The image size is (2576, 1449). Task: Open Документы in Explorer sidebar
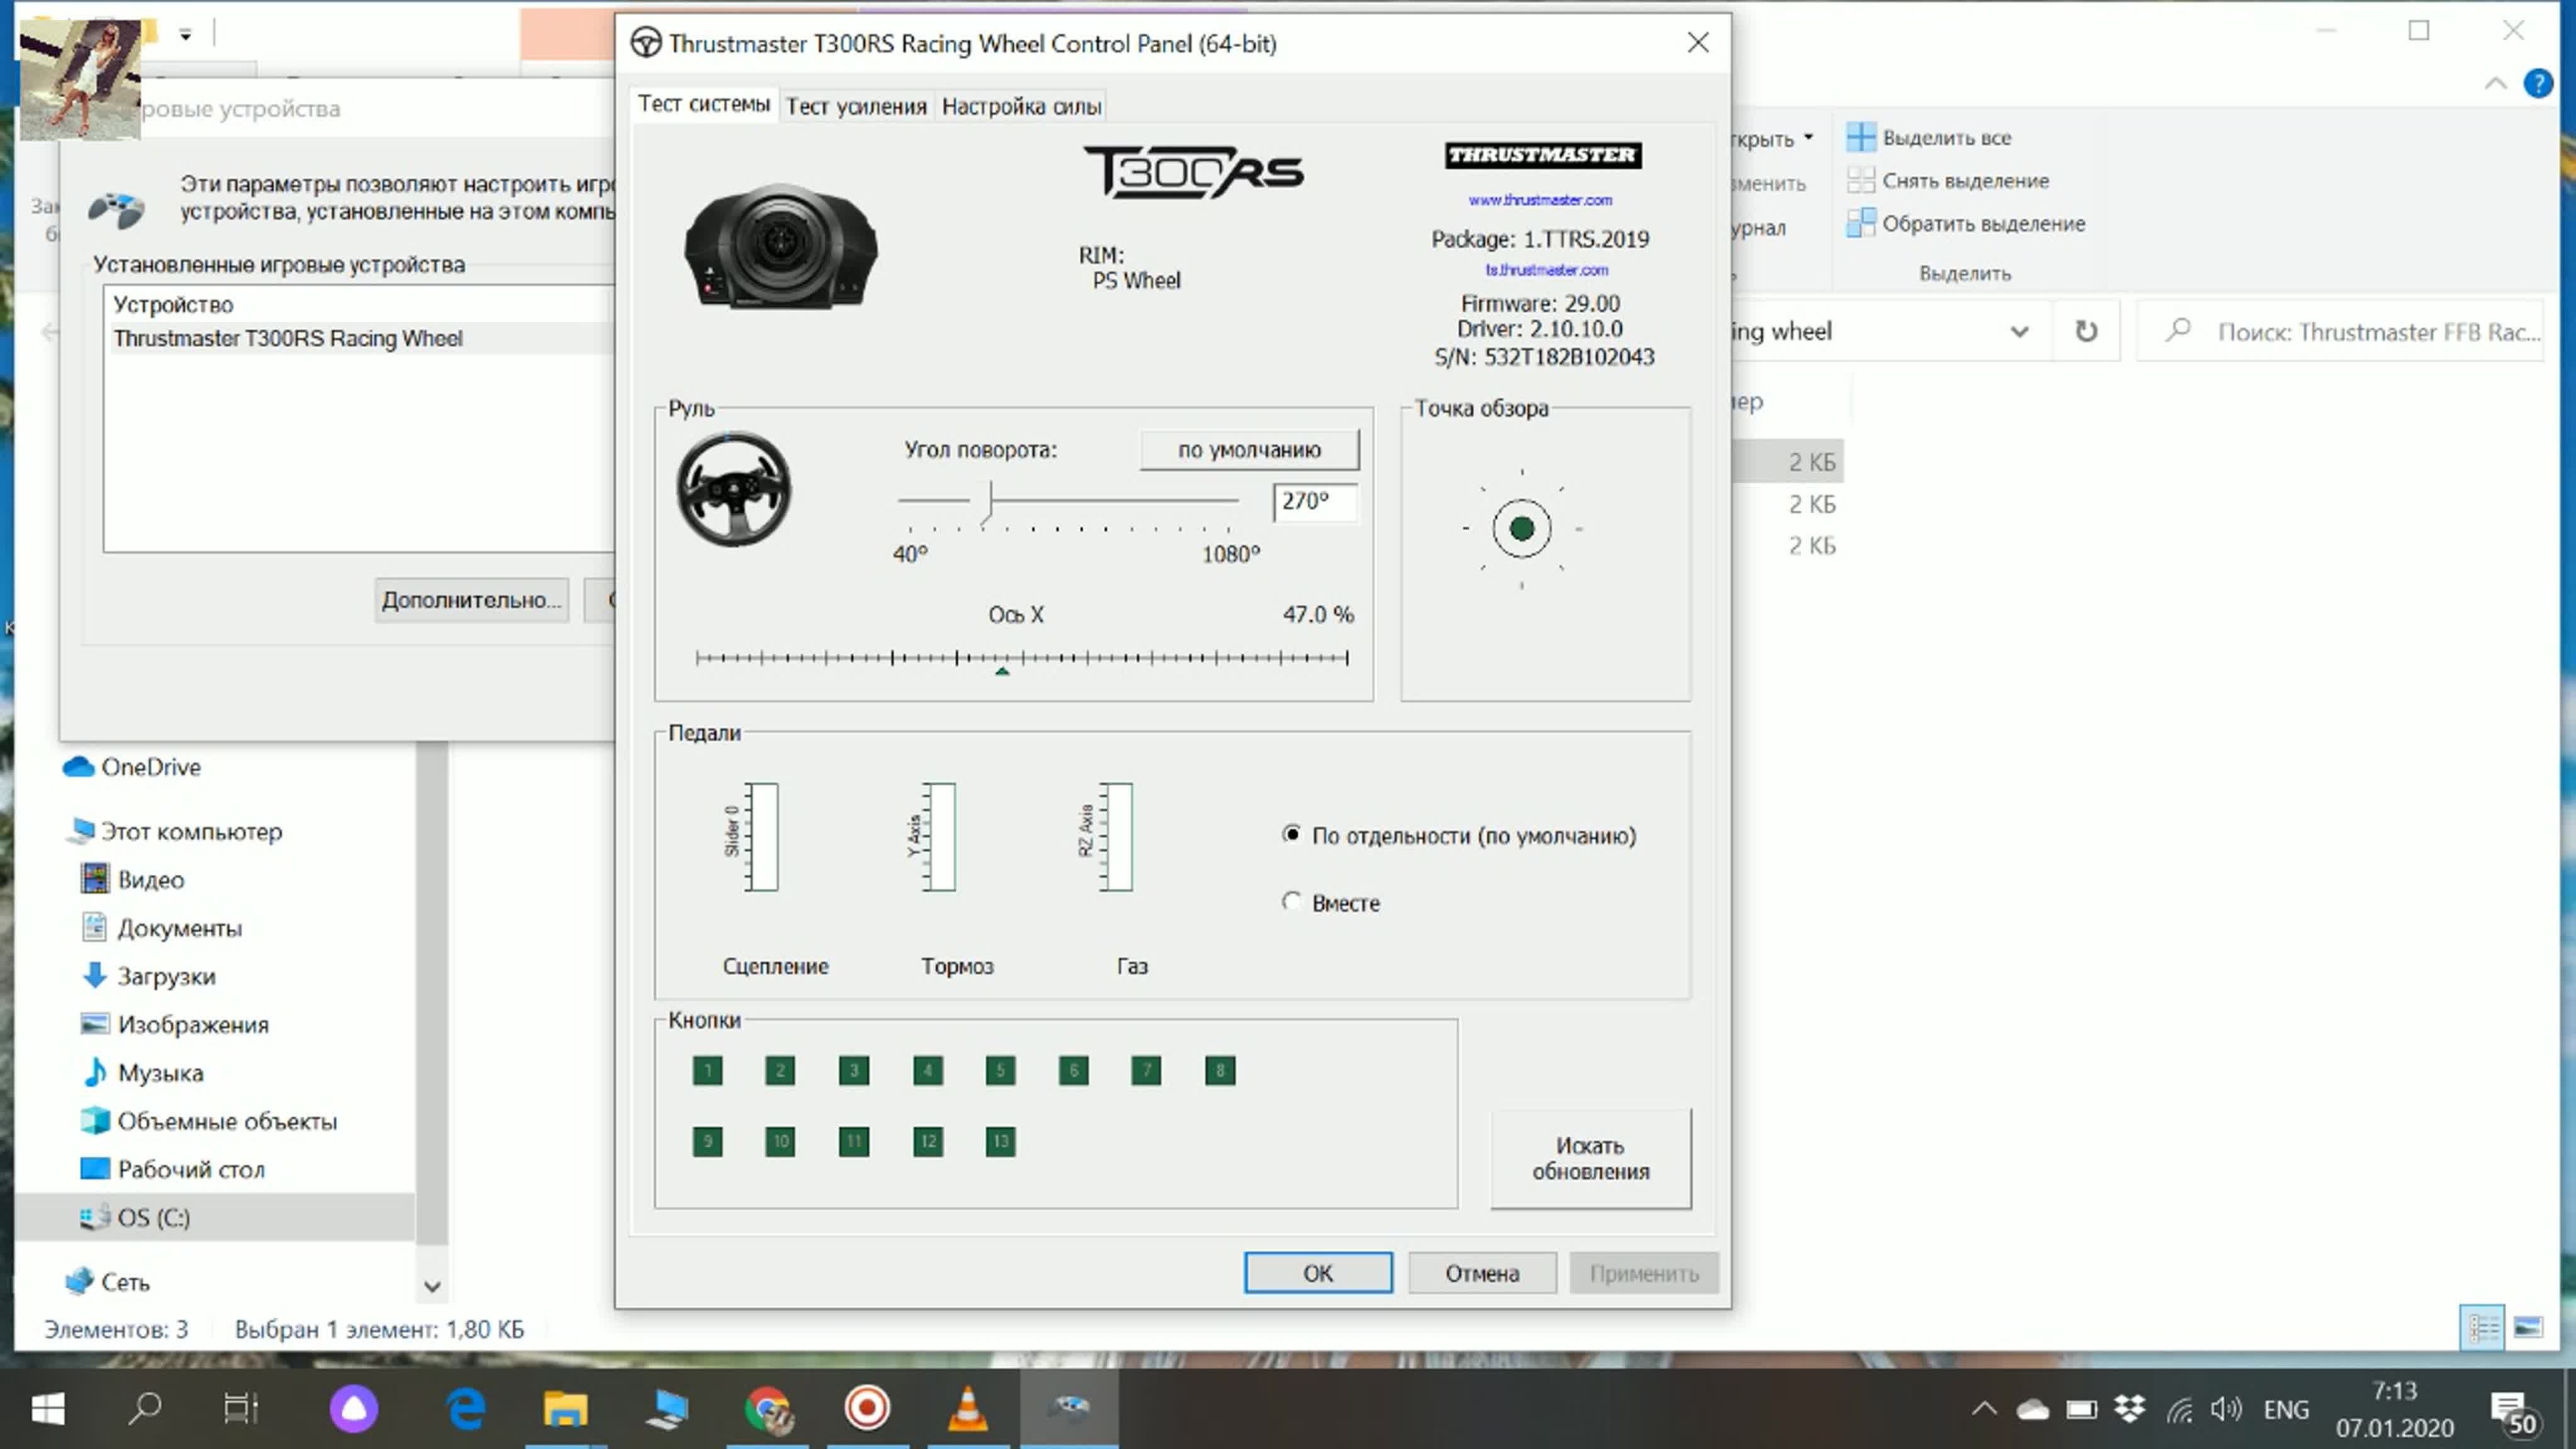[162, 928]
